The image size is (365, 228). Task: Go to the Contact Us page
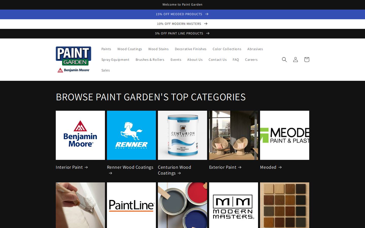[217, 60]
